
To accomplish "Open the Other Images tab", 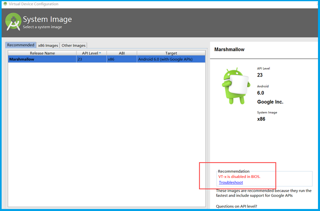I will tap(74, 46).
